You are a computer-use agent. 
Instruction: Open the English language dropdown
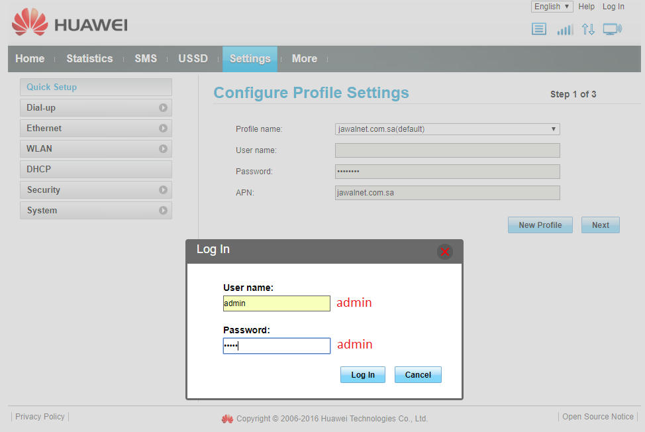pyautogui.click(x=552, y=7)
